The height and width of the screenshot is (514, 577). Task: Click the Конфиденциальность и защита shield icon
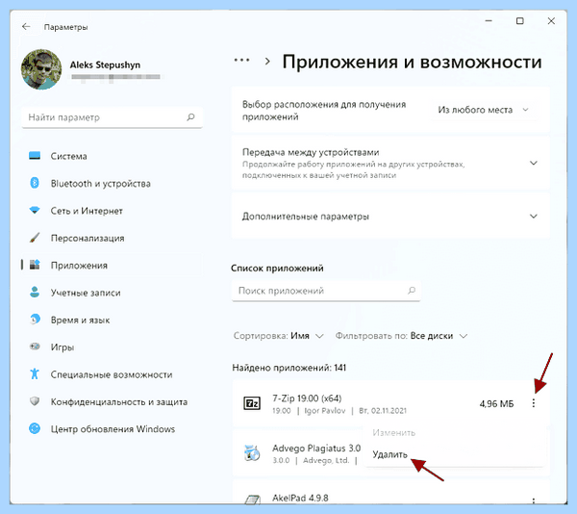click(x=35, y=401)
